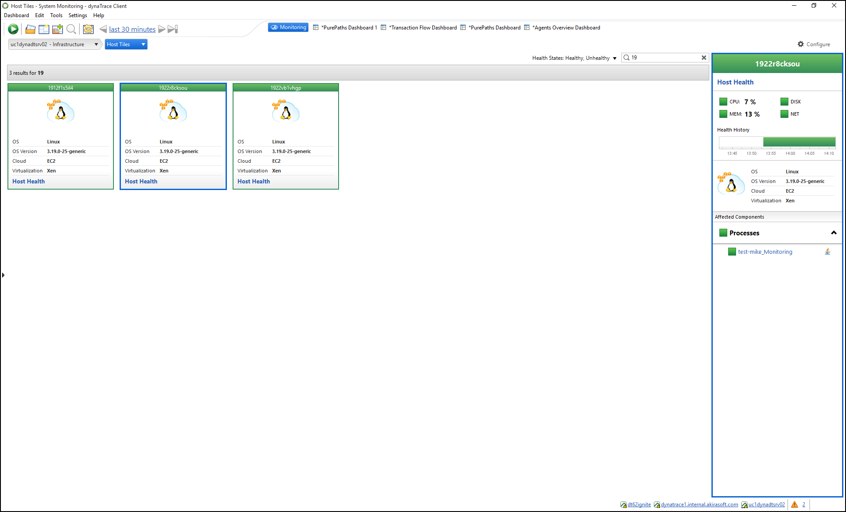
Task: Click '3 results for 19' results bar
Action: (x=358, y=73)
